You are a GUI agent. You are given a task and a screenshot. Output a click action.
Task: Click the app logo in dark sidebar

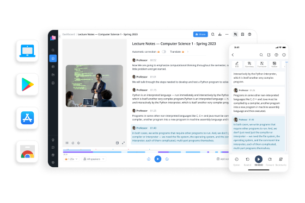coord(53,38)
